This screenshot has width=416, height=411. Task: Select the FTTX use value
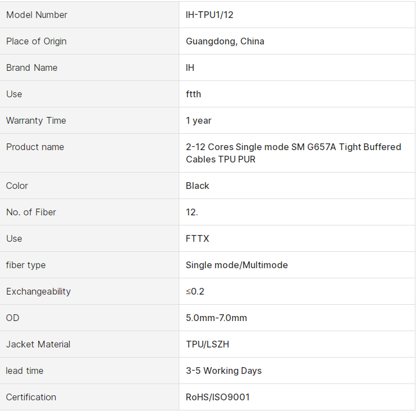point(197,239)
